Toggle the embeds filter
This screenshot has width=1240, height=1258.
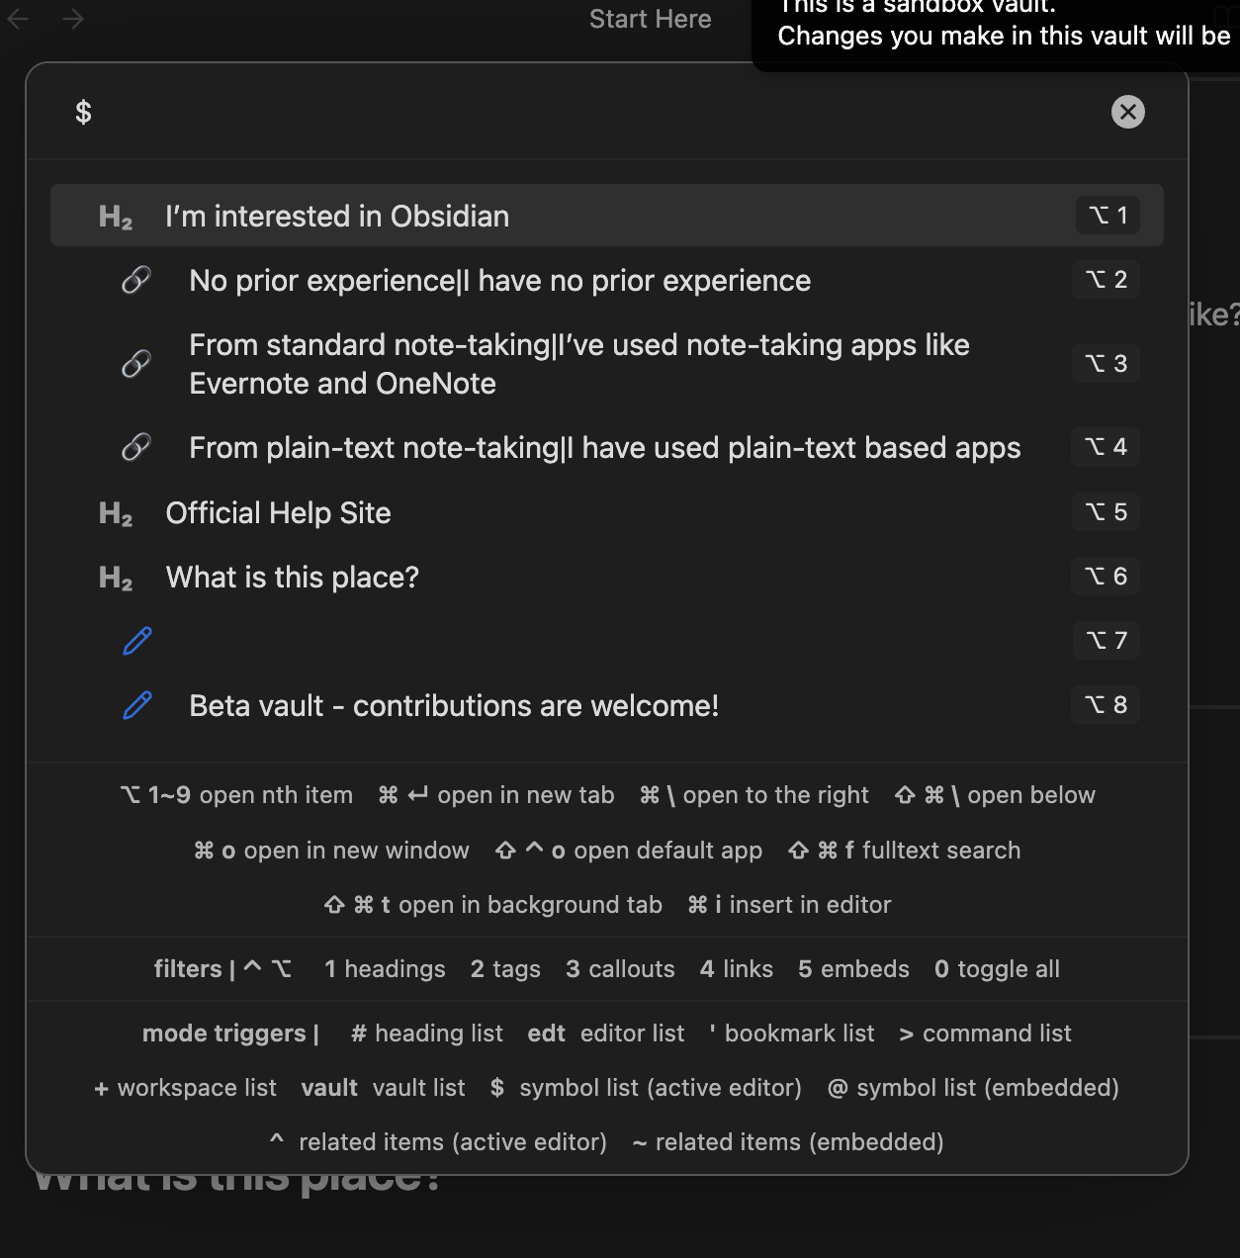point(853,969)
